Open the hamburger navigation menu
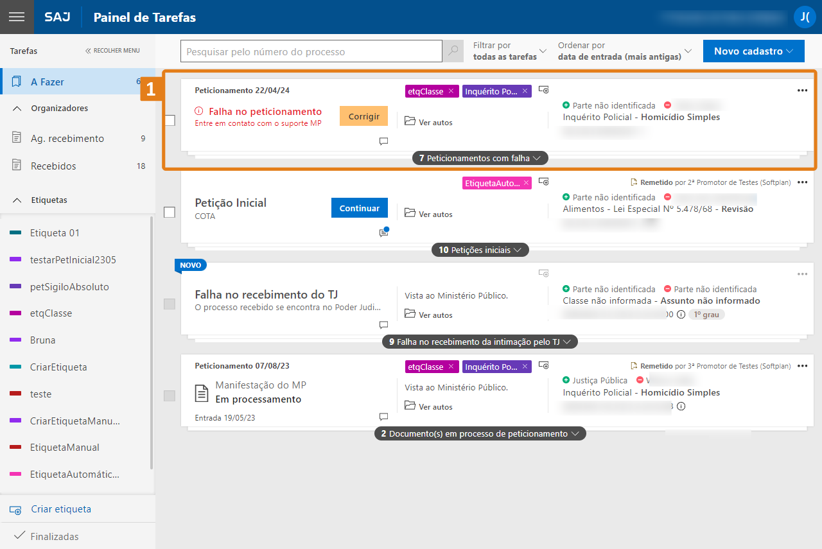Image resolution: width=822 pixels, height=549 pixels. pos(17,17)
